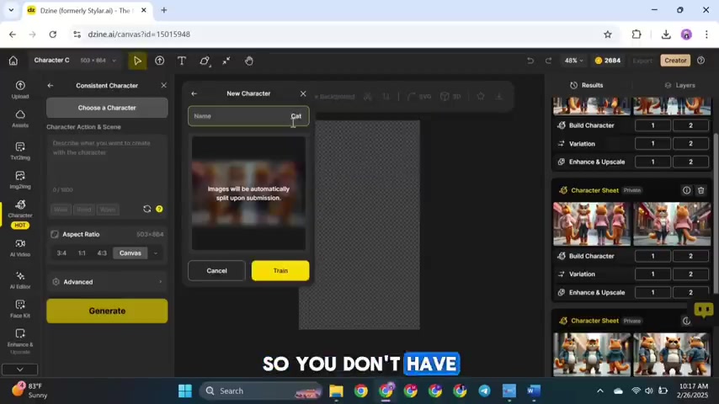Screen dimensions: 719x404
Task: Show hidden system tray icons
Action: pyautogui.click(x=599, y=391)
